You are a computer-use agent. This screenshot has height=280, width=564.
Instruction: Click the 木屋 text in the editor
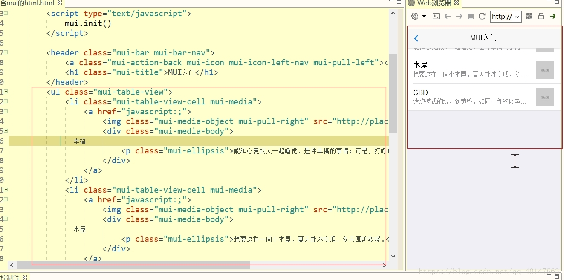pos(79,229)
